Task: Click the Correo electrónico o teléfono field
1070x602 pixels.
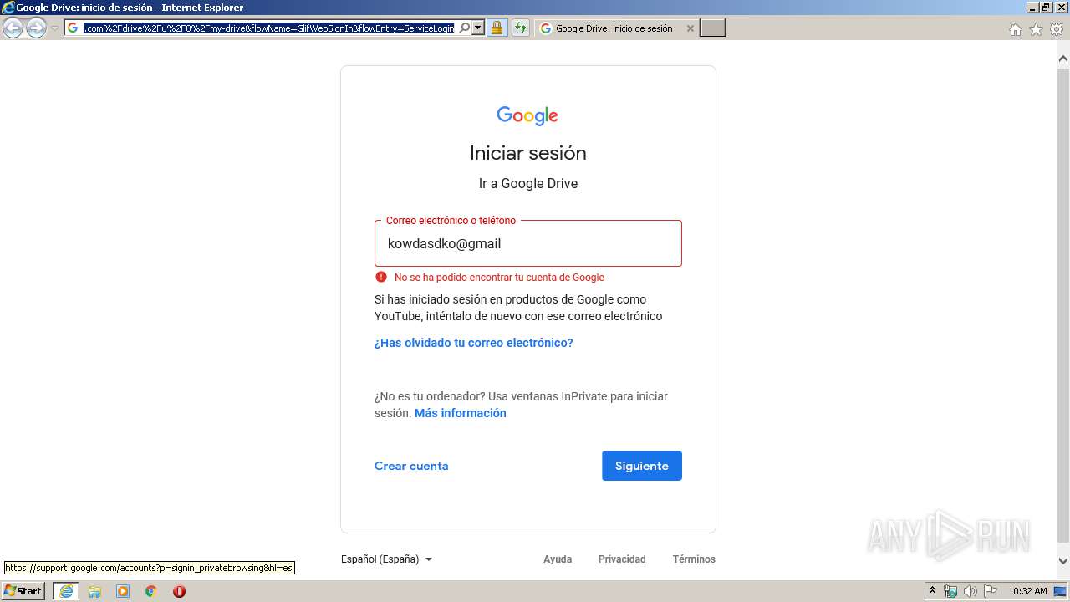Action: (x=528, y=243)
